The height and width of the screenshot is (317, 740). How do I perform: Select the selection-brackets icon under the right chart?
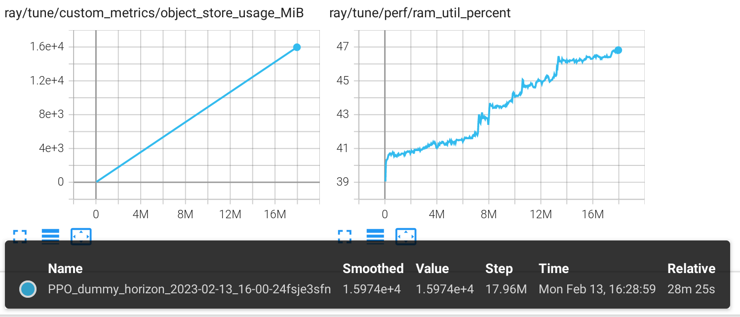pos(346,237)
